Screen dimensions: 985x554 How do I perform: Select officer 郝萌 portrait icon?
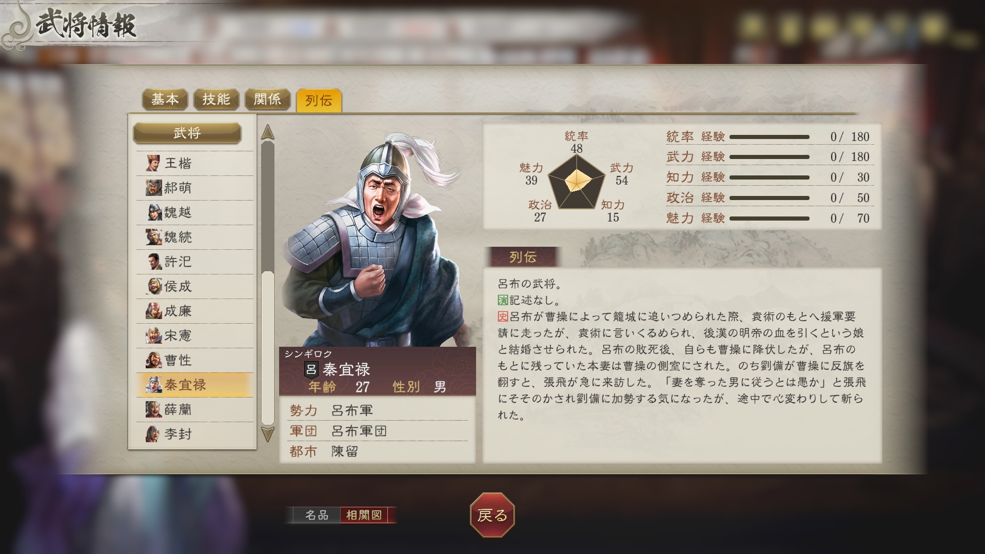pyautogui.click(x=153, y=188)
